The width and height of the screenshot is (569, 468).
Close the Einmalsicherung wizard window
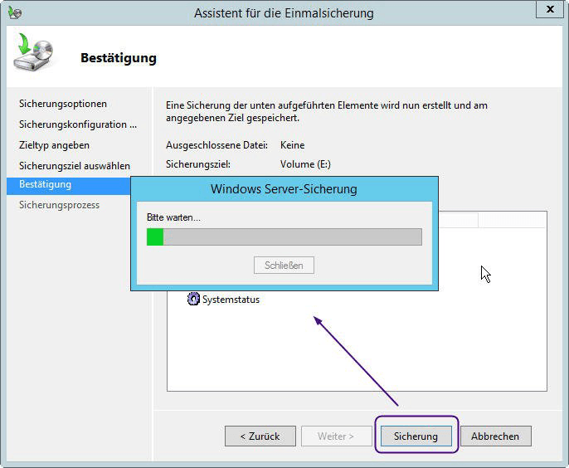coord(547,10)
